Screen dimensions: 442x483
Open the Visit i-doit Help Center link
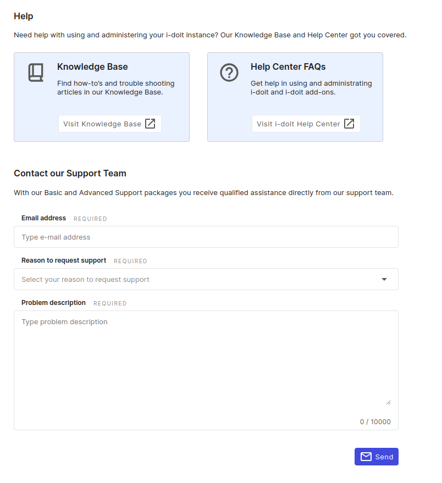[x=299, y=124]
